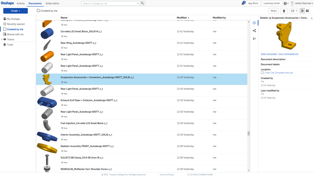Click the list scrollbar thumb
Image resolution: width=314 pixels, height=177 pixels.
248,133
